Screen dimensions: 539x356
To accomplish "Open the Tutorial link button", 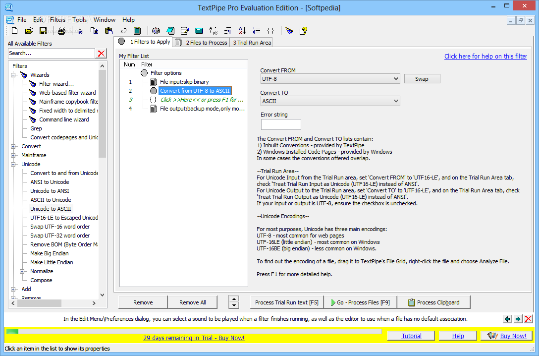I will (411, 336).
